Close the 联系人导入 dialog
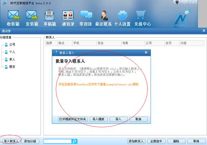Viewport: 207px width, 145px height. click(146, 52)
